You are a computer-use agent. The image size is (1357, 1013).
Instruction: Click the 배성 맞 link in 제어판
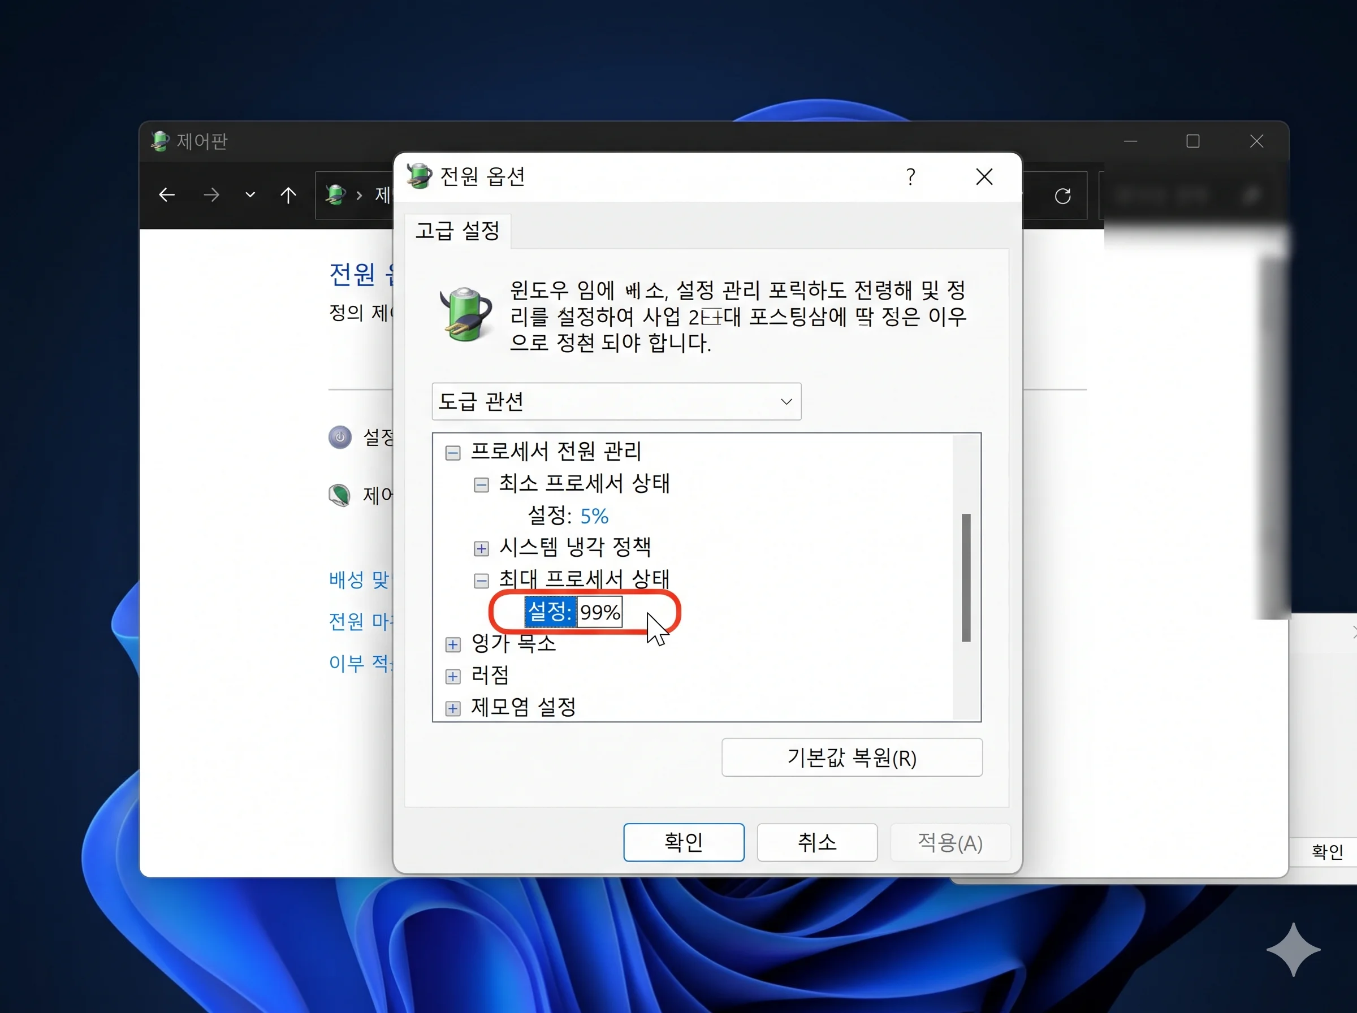click(360, 579)
